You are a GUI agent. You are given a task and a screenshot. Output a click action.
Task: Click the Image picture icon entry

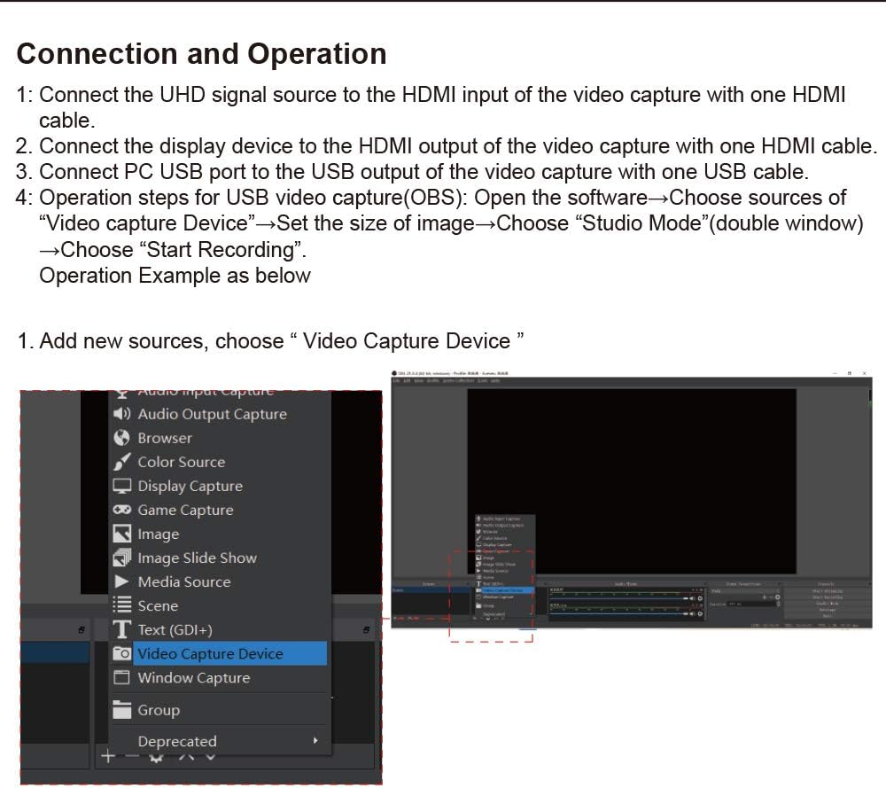[121, 533]
